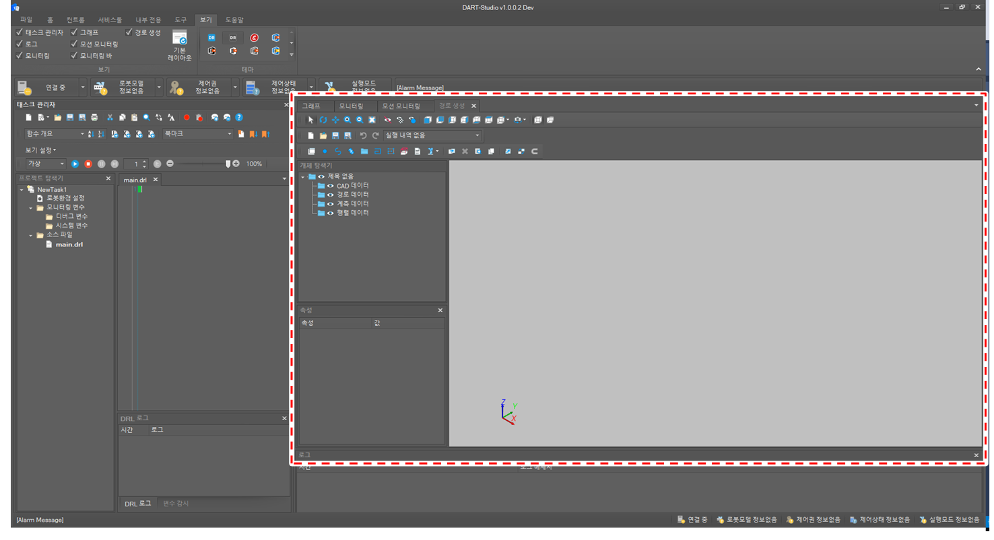Click the scissors cut icon in Task Manager
Screen dimensions: 994x540
[x=110, y=117]
